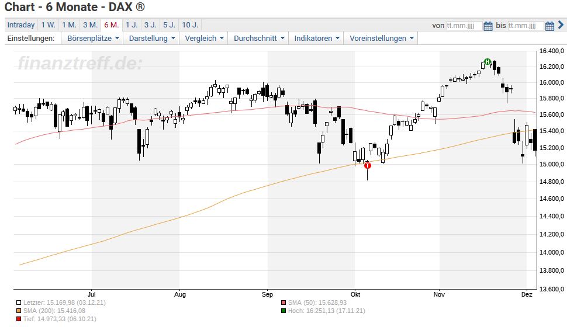Click 'Hoch: 16.251,13 (17.11.21)' legend text

(327, 311)
